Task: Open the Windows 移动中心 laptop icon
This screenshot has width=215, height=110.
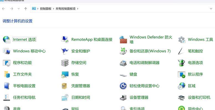Action: point(6,51)
